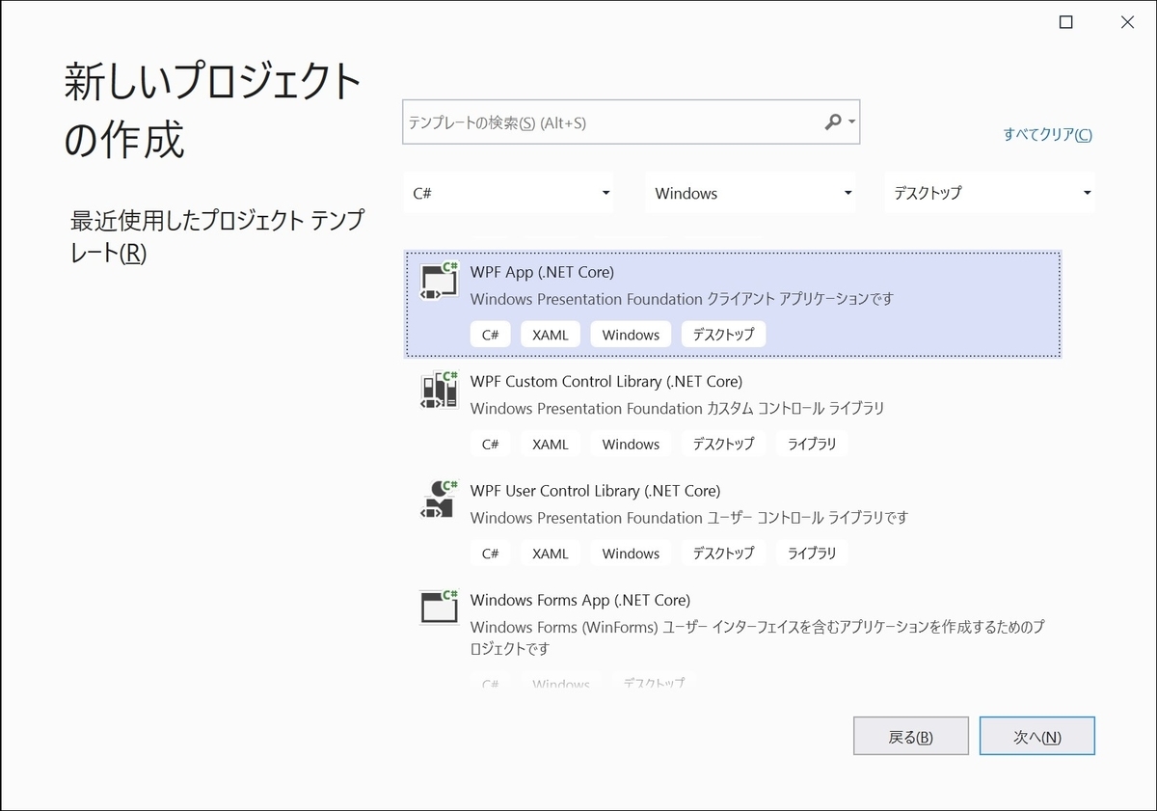The width and height of the screenshot is (1157, 811).
Task: Click the WPF Custom Control Library template icon
Action: point(439,390)
